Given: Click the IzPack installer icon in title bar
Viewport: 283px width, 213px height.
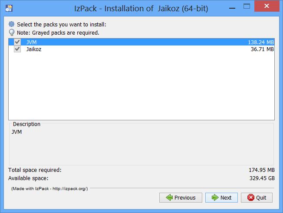Looking at the screenshot, I should point(9,8).
